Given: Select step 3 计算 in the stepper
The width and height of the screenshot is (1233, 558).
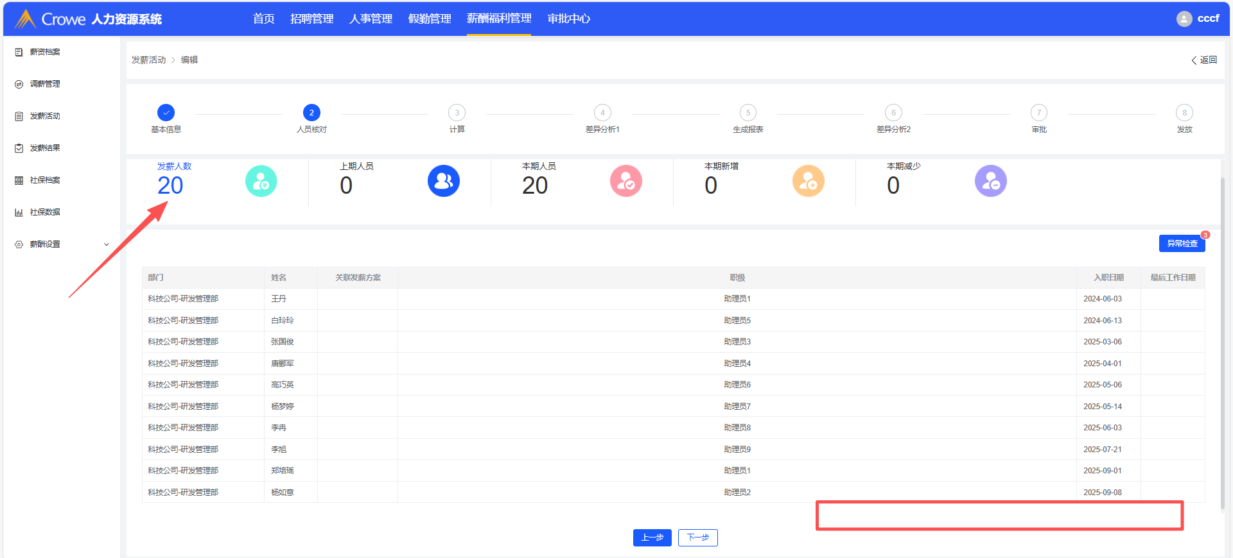Looking at the screenshot, I should coord(457,113).
